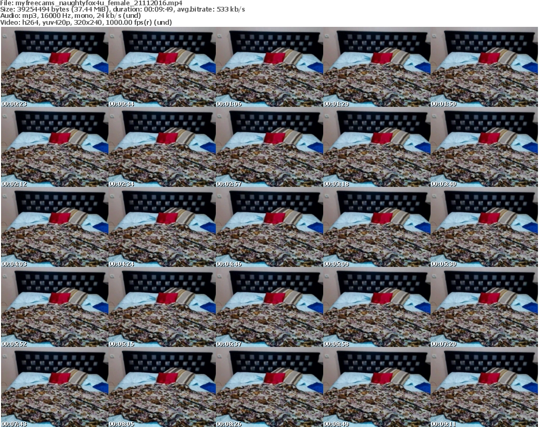The height and width of the screenshot is (427, 539).
Task: Choose the frame at 00:05:30
Action: [x=484, y=227]
